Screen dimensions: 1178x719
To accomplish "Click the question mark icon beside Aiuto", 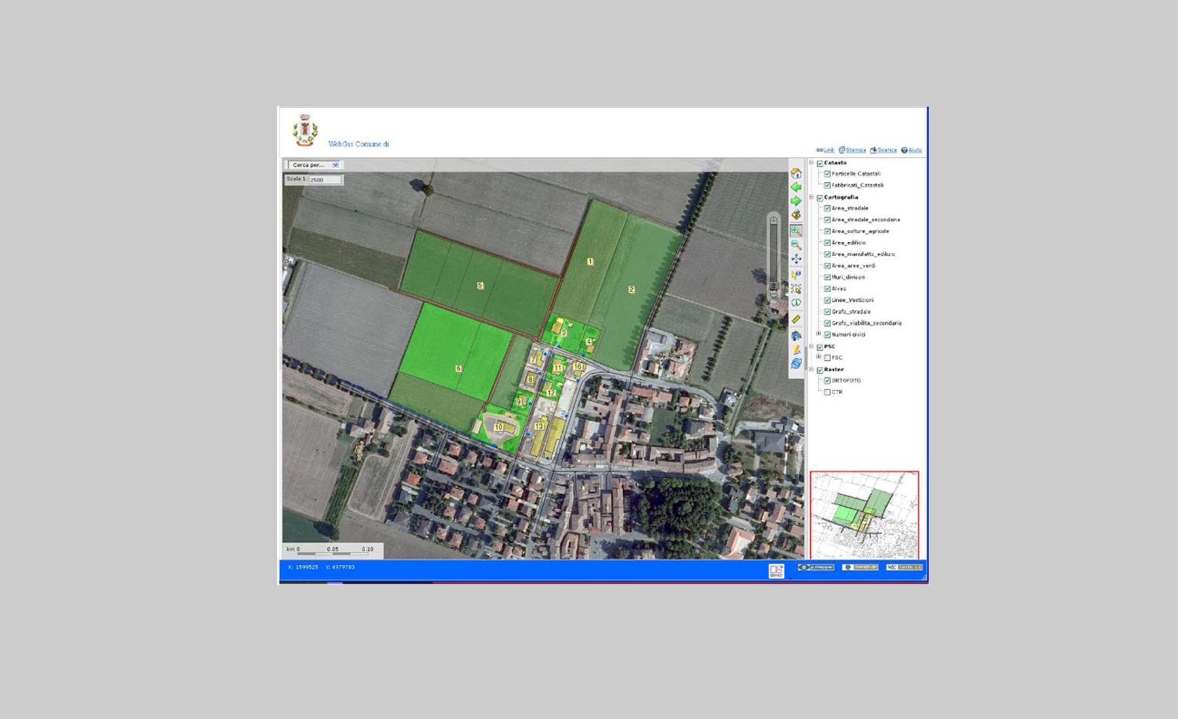I will (x=904, y=150).
